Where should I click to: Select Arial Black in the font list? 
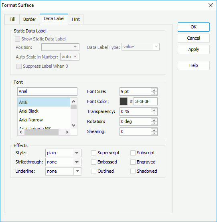(x=44, y=111)
